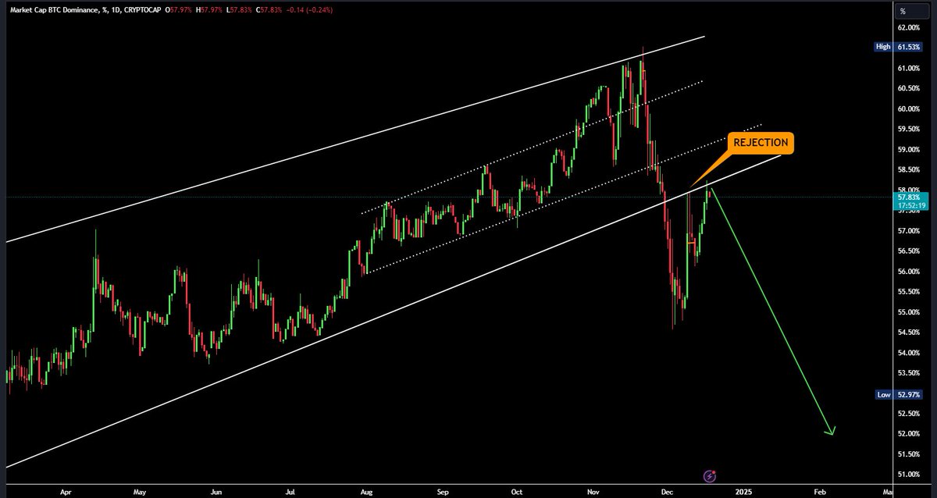Click the May label on the time axis

point(140,493)
